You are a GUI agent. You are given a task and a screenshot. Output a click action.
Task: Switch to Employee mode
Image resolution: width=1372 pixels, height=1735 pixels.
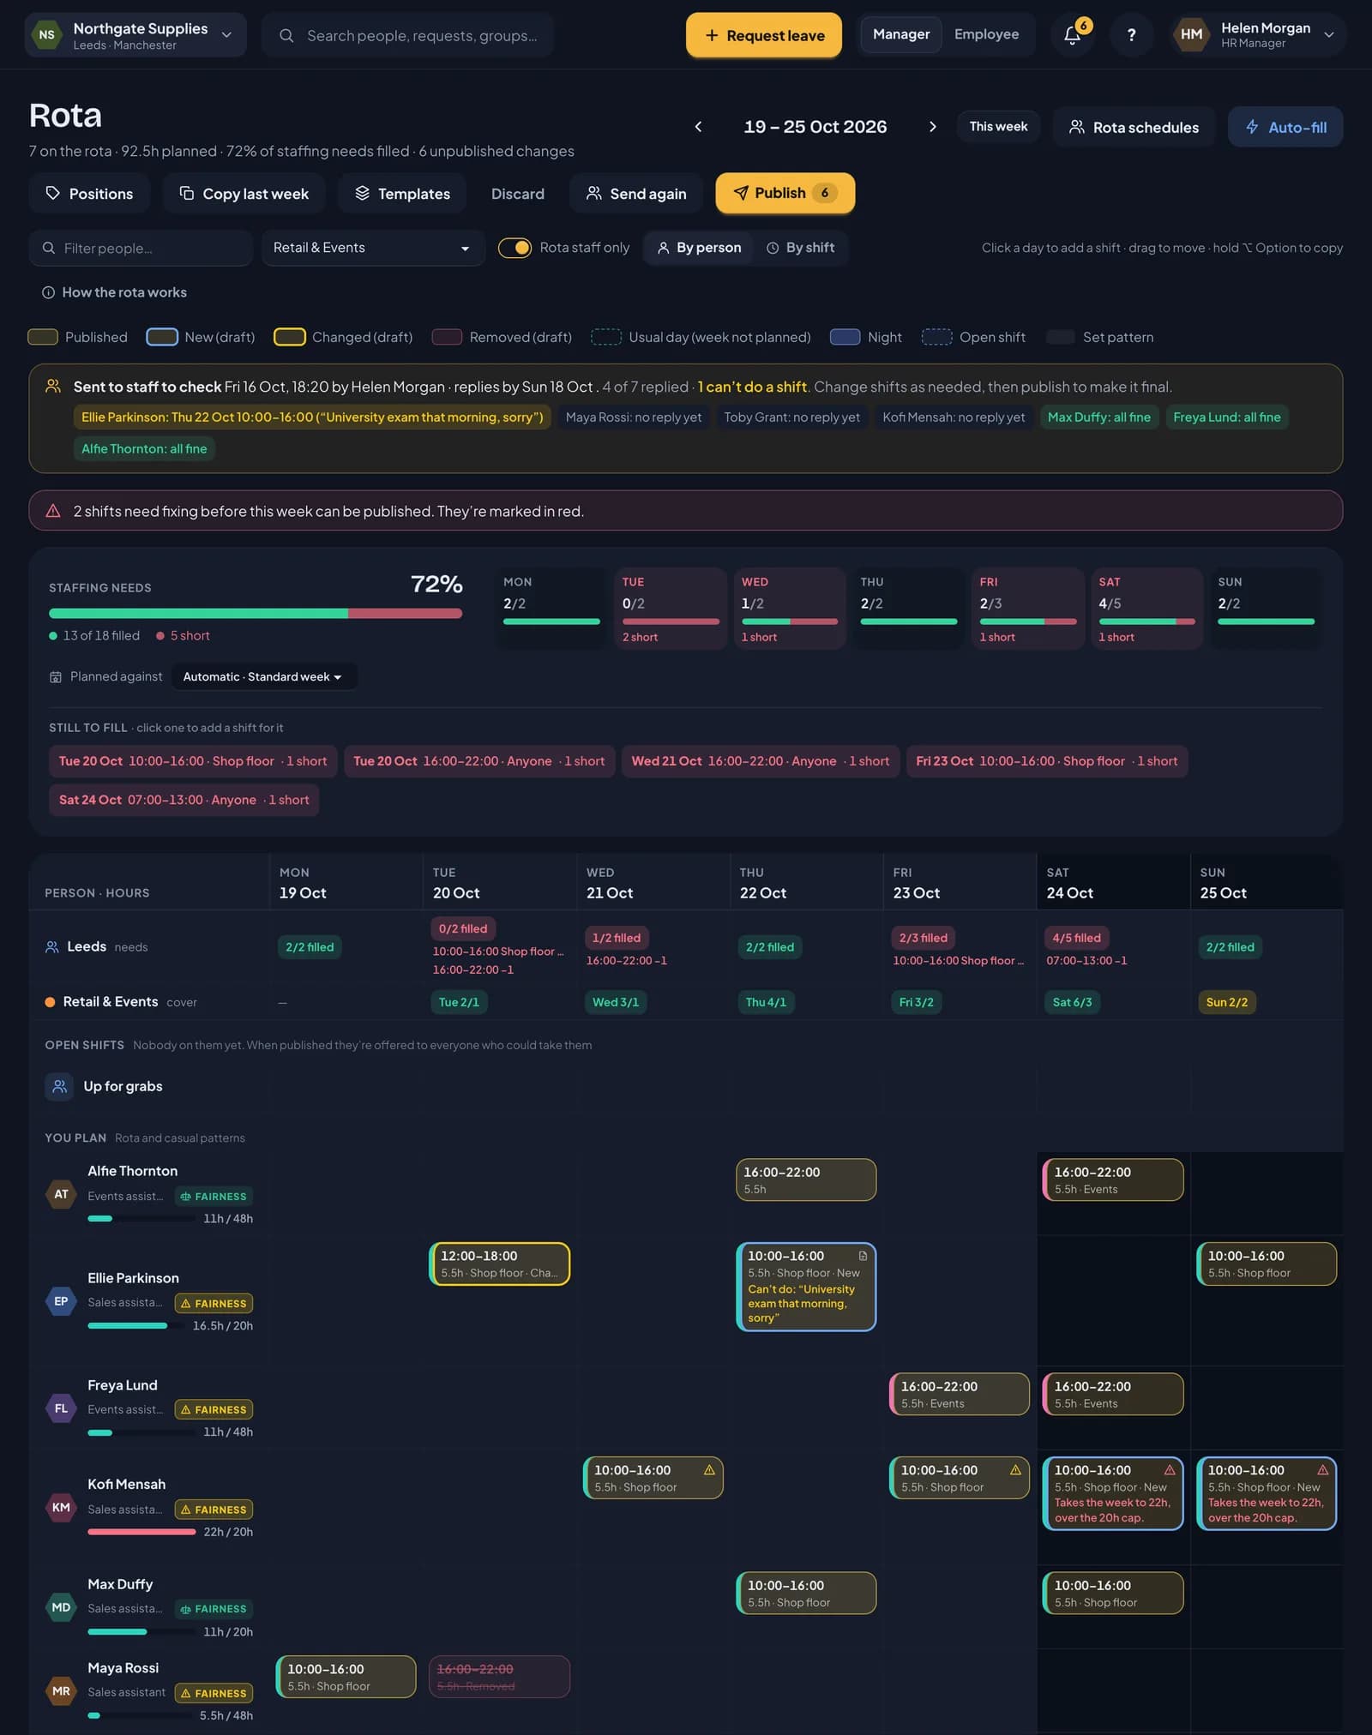tap(986, 34)
